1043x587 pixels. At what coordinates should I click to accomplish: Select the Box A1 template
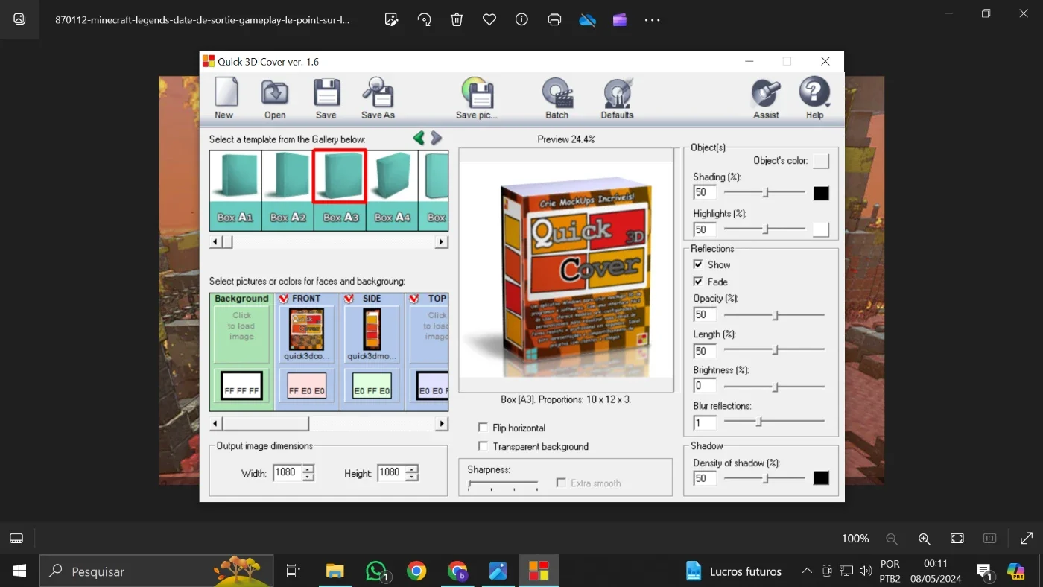pyautogui.click(x=235, y=190)
